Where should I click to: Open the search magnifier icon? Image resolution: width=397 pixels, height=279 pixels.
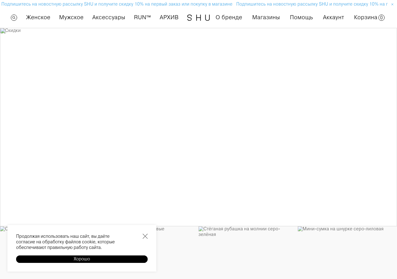(14, 18)
